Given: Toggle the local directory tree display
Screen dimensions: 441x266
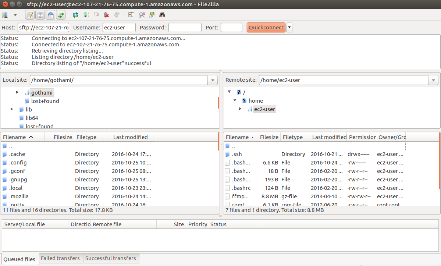Looking at the screenshot, I should point(40,15).
